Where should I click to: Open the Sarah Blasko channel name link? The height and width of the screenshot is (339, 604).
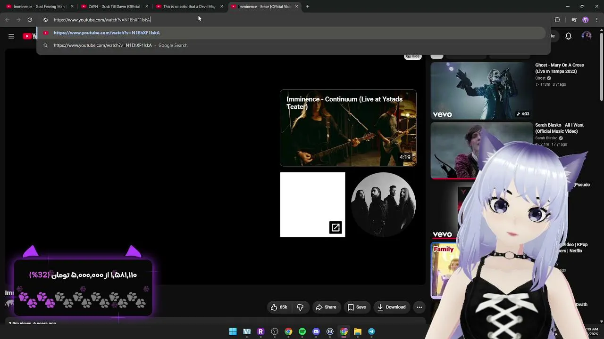click(546, 138)
